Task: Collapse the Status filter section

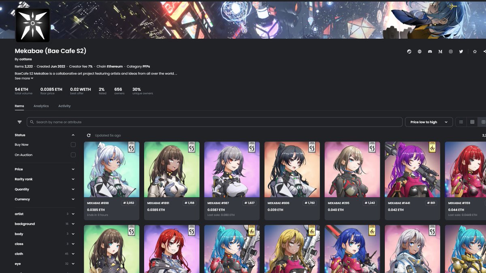Action: (x=73, y=135)
